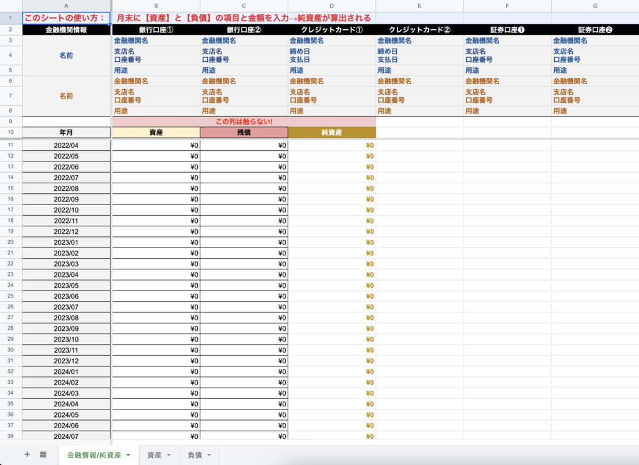Open the 金融情報/純資産 tab dropdown arrow
Screen dimensions: 639x465
click(x=129, y=456)
